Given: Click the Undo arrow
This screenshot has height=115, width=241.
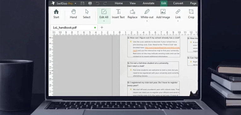Looking at the screenshot, I should pos(97,3).
